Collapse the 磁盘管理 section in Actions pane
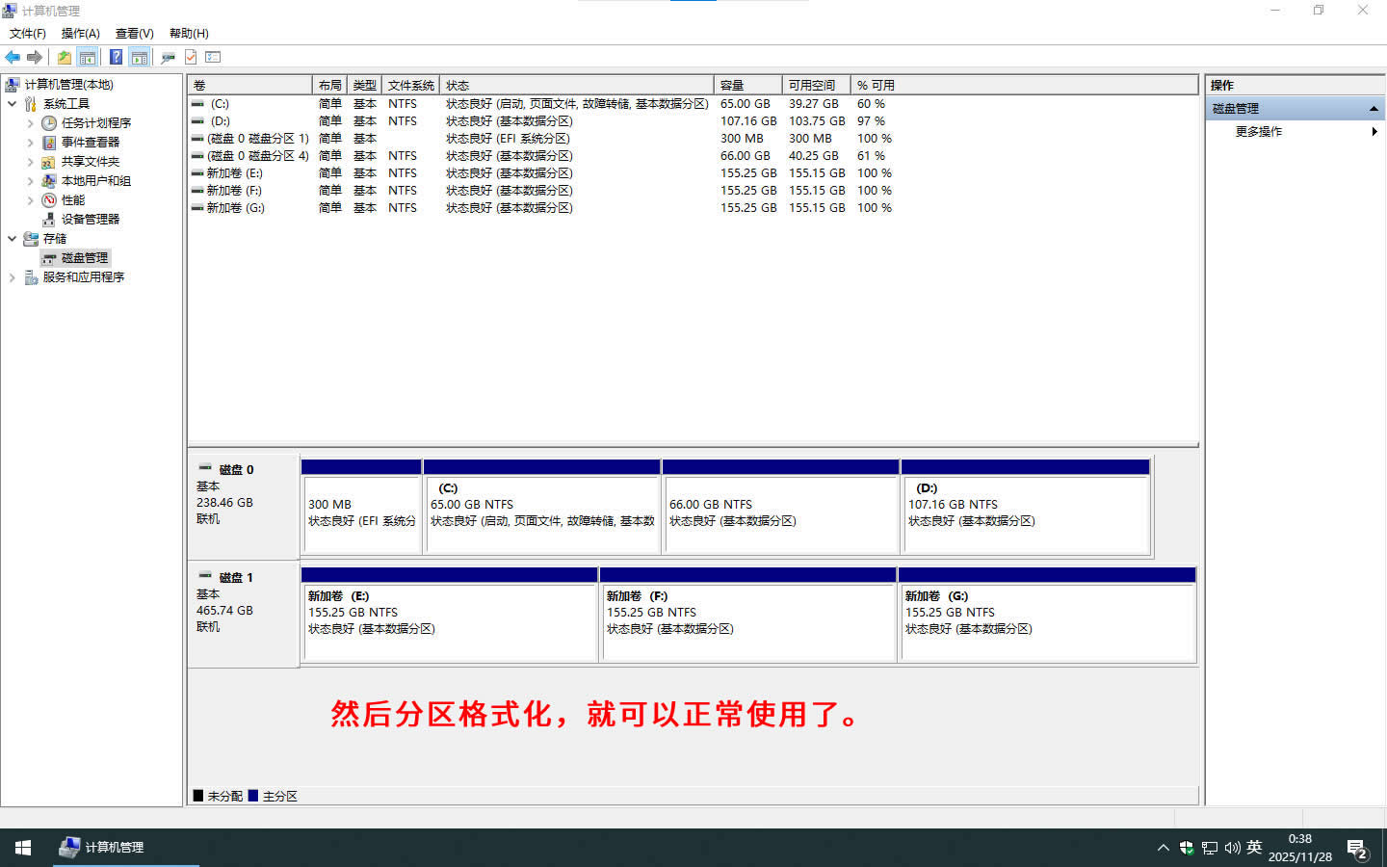 (x=1374, y=109)
